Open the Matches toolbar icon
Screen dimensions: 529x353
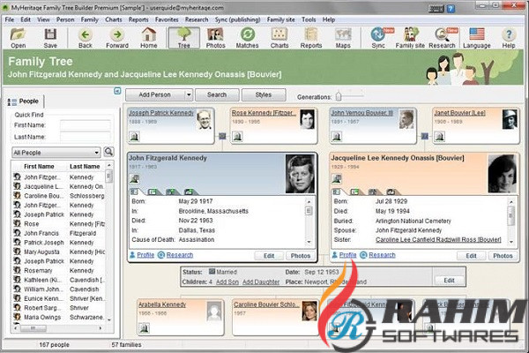pos(247,38)
